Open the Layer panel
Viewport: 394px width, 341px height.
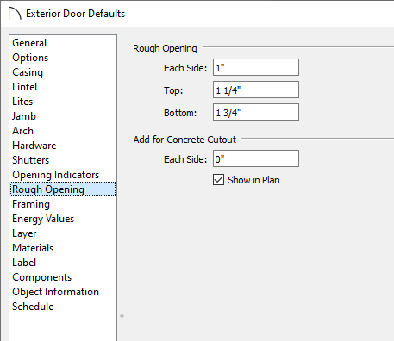(24, 233)
